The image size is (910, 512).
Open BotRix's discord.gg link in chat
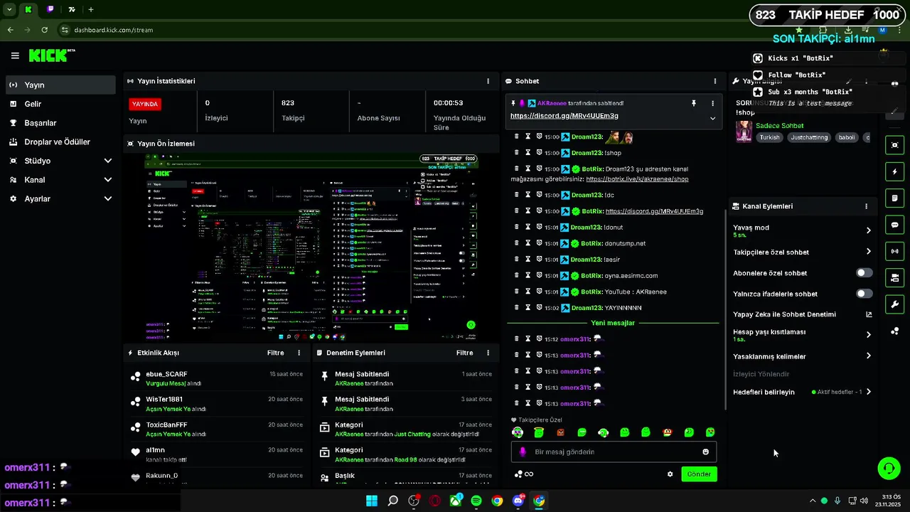[x=654, y=211]
